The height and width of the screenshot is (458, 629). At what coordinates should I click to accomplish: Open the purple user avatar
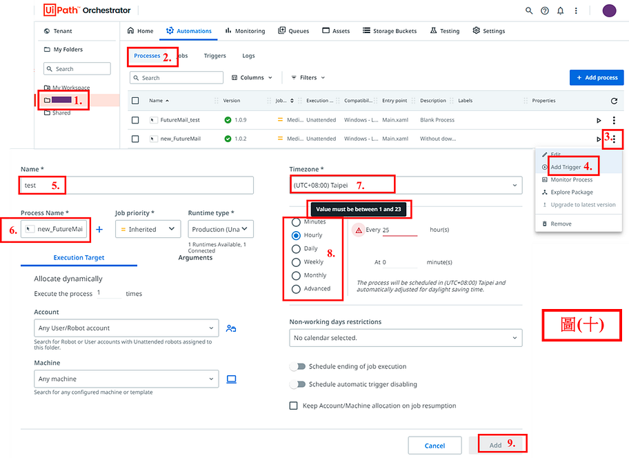(x=610, y=10)
